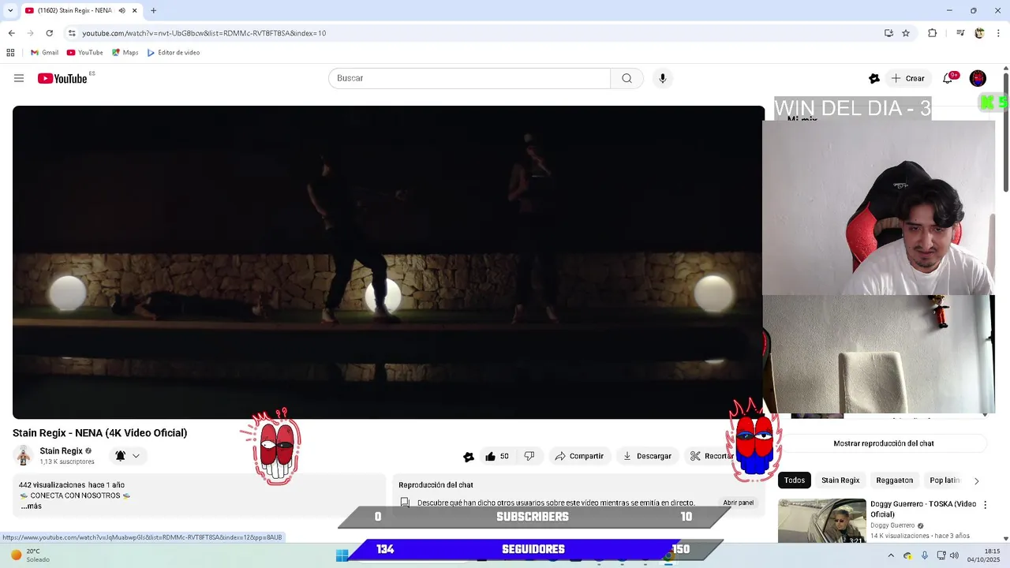Close the Stain Regix browser tab
The height and width of the screenshot is (568, 1010).
[135, 10]
